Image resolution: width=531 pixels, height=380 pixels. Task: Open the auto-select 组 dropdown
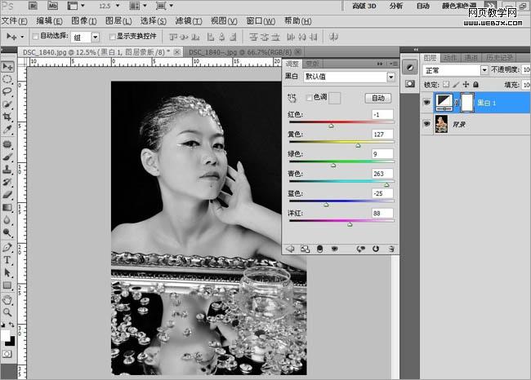coord(95,37)
